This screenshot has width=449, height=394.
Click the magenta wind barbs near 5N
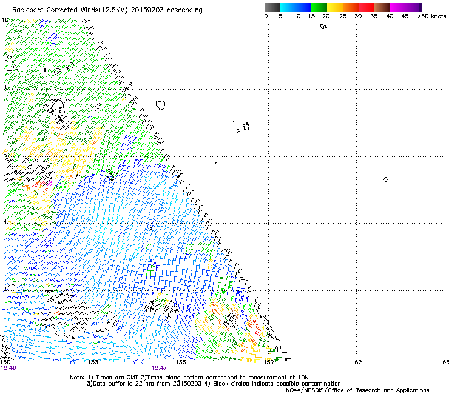[50, 183]
